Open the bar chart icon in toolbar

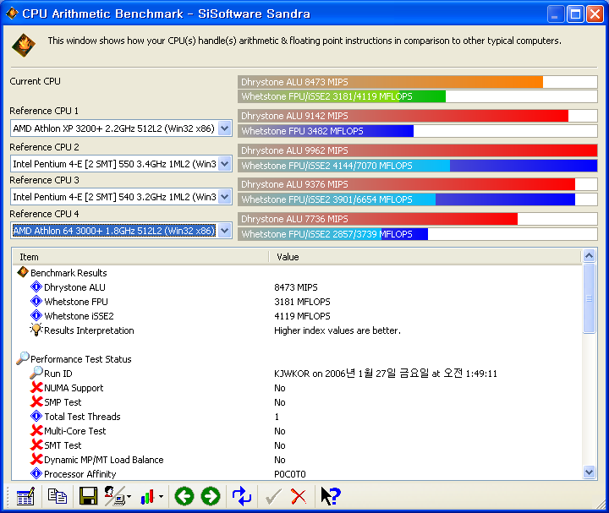pyautogui.click(x=147, y=497)
